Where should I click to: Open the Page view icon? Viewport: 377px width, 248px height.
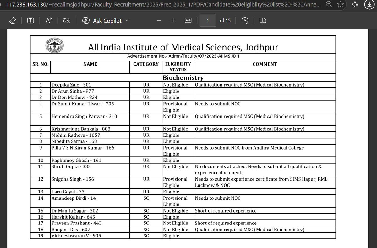coord(263,21)
